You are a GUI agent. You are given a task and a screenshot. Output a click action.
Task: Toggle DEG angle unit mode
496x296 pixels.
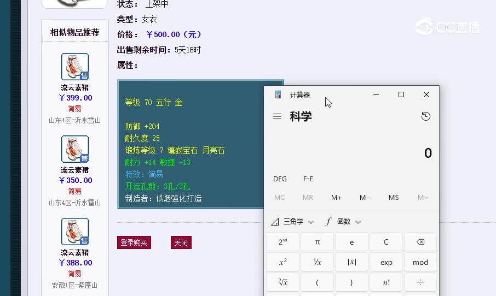[280, 179]
